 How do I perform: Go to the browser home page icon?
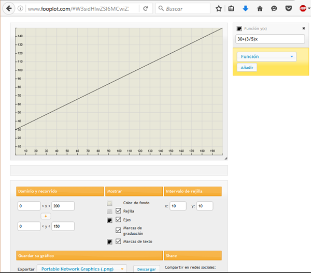pos(260,9)
